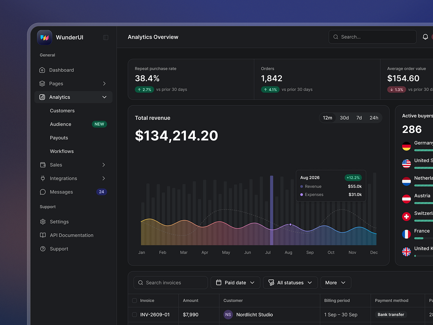433x325 pixels.
Task: Click into the Search invoices field
Action: click(171, 283)
